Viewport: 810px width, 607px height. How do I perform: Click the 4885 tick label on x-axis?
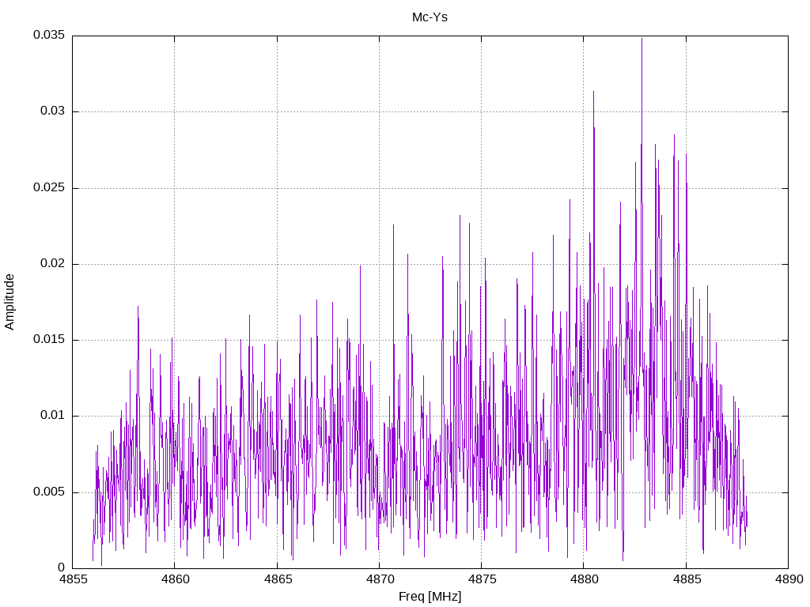[x=686, y=579]
